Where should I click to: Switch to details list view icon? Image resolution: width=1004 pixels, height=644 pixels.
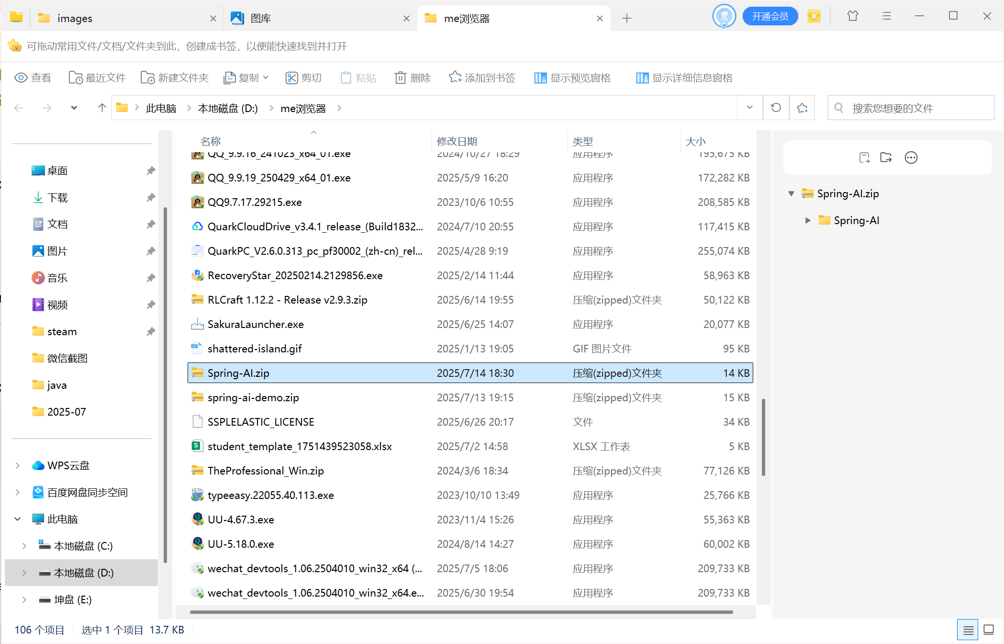pyautogui.click(x=968, y=630)
